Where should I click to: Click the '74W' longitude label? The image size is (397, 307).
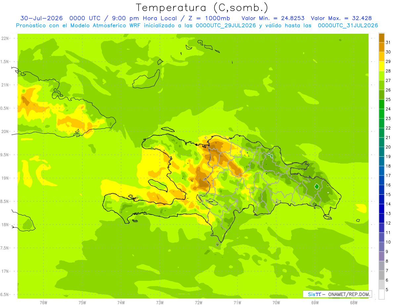(x=121, y=302)
